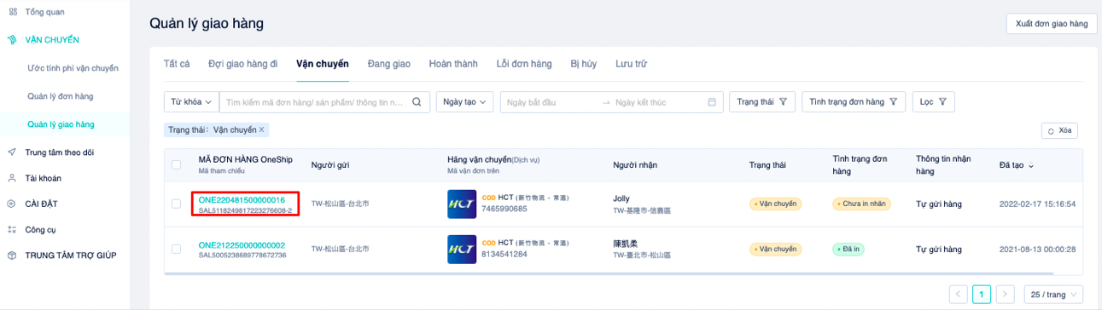Click the Tài khoản user icon
This screenshot has height=310, width=1102.
(x=11, y=178)
